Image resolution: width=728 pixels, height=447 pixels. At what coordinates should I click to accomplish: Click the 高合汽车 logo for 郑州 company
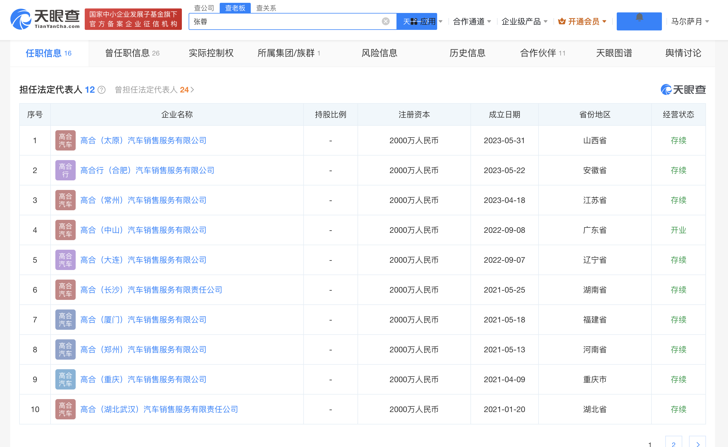coord(66,349)
